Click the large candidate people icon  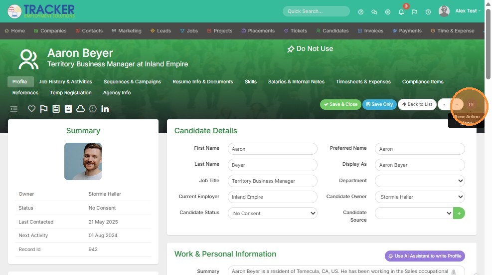point(28,59)
